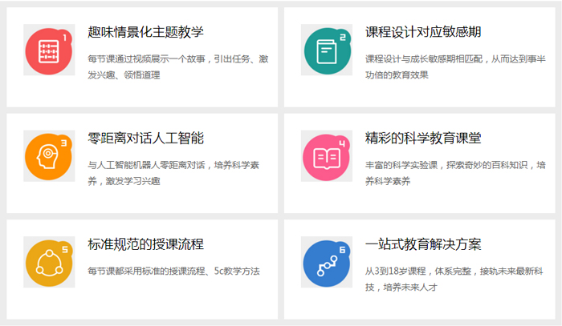This screenshot has width=562, height=326.
Task: Click the teal document icon numbered 2
Action: pyautogui.click(x=327, y=50)
